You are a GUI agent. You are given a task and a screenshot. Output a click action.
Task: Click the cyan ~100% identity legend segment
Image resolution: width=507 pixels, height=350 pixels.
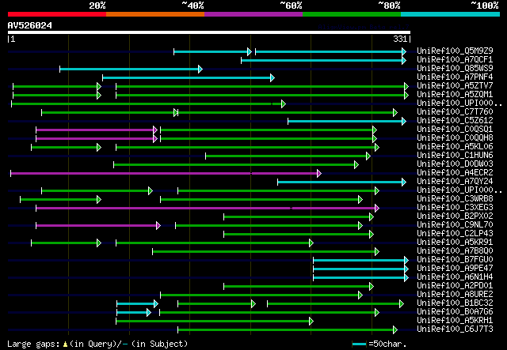tap(451, 14)
